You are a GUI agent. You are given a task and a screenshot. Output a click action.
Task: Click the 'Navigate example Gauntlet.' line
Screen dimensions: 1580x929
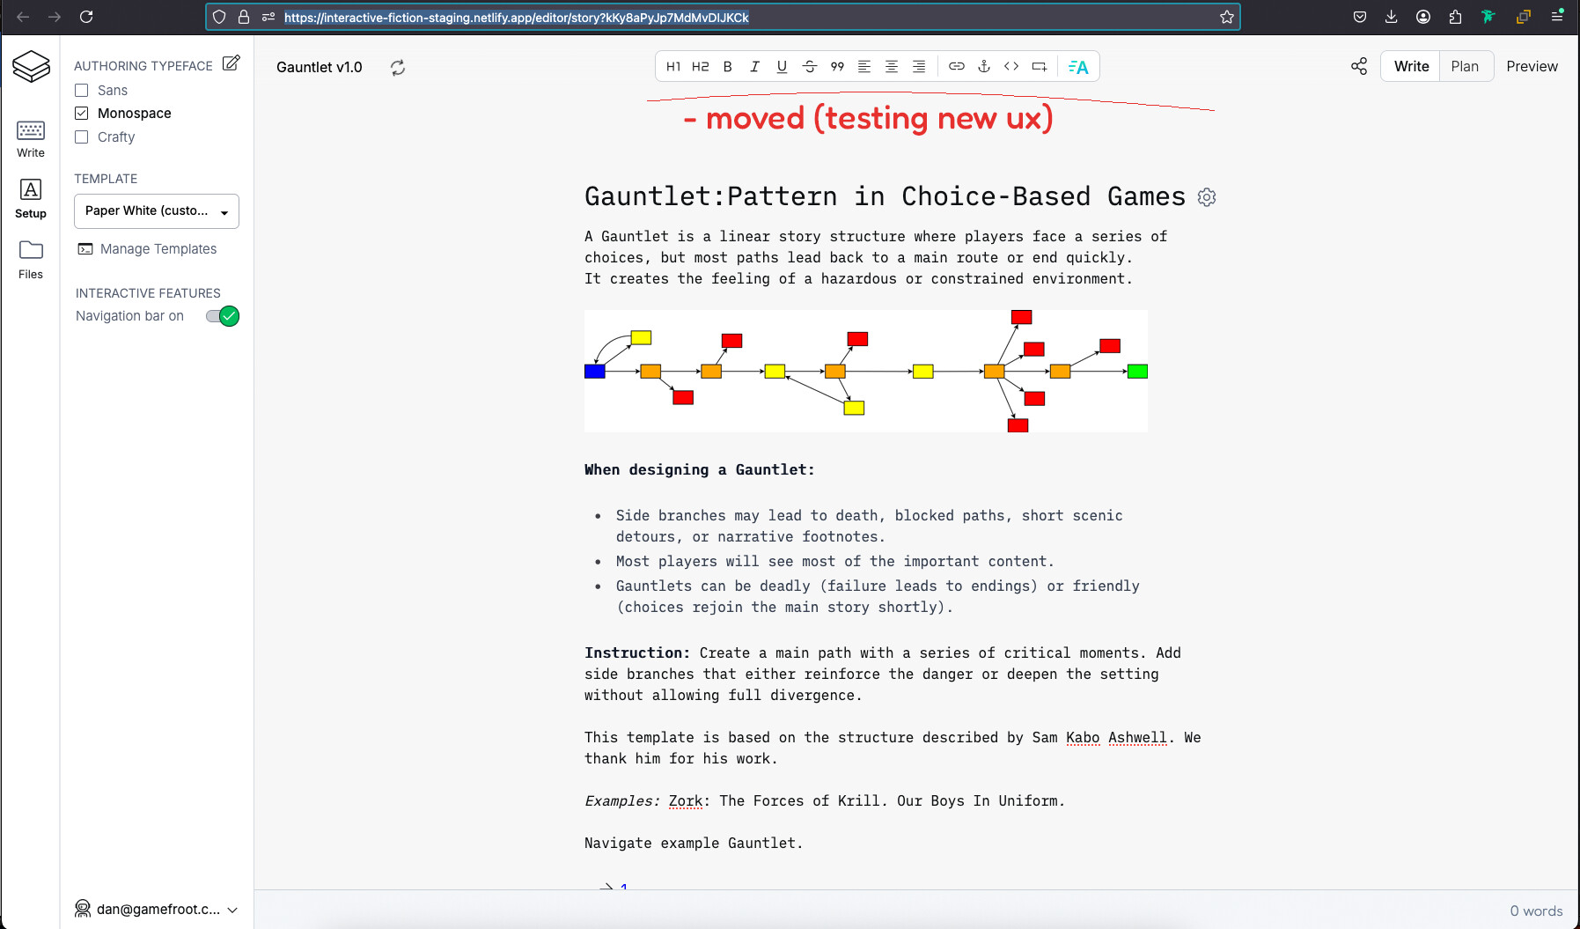[x=694, y=844]
